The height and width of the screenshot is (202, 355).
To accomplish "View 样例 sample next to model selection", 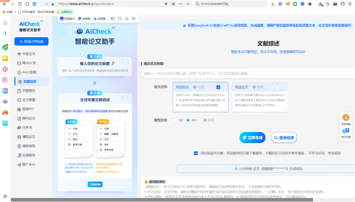I will coord(209,120).
